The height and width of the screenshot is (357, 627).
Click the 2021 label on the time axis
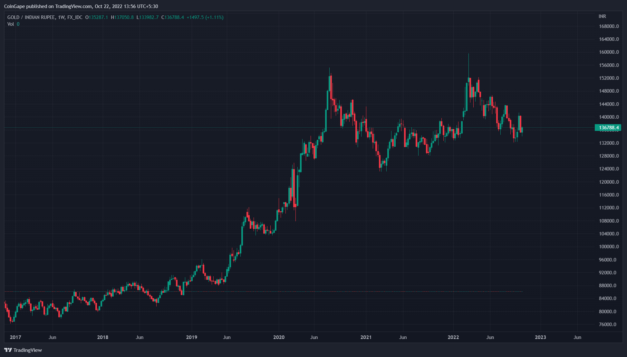(x=366, y=337)
